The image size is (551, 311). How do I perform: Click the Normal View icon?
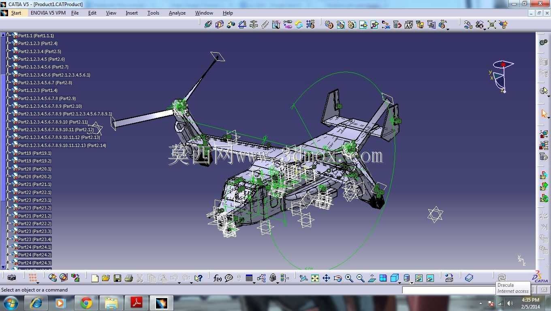(372, 278)
